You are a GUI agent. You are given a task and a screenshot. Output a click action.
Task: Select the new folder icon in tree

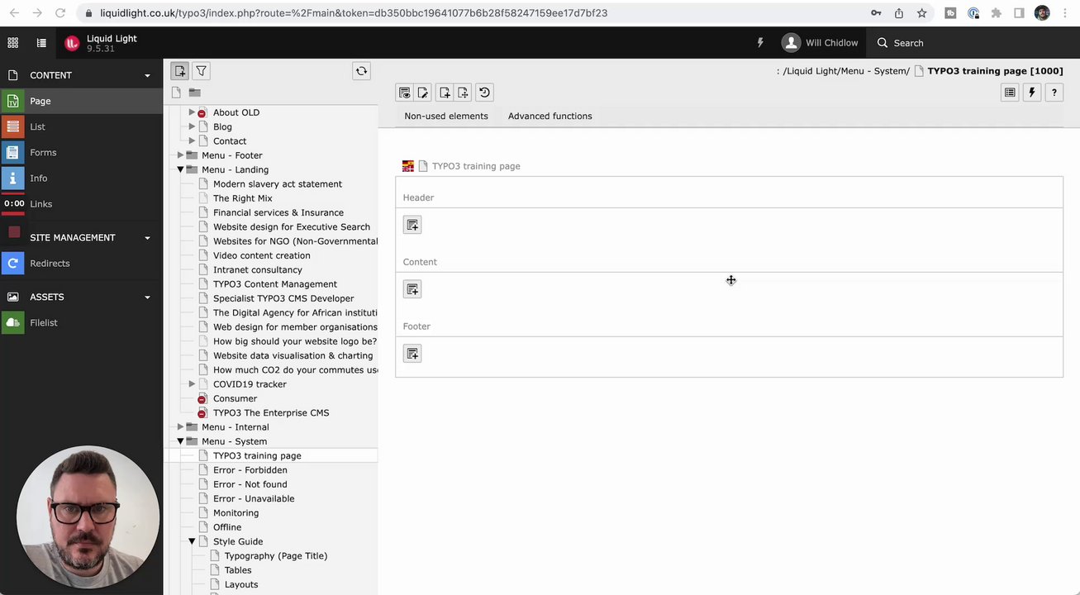tap(194, 93)
